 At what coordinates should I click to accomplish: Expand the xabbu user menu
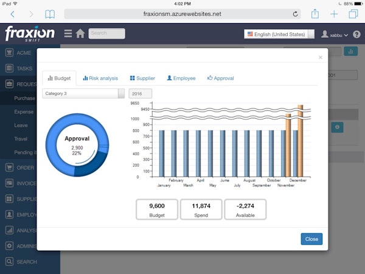(x=335, y=35)
